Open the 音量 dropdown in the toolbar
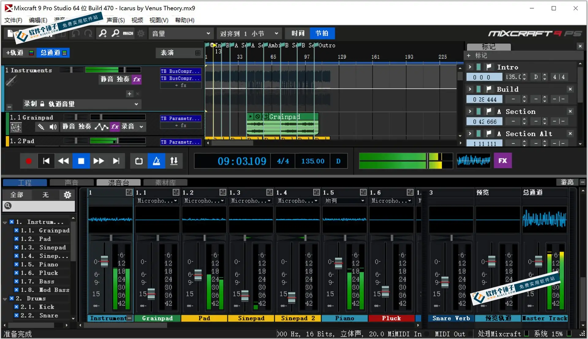588x339 pixels. tap(181, 33)
